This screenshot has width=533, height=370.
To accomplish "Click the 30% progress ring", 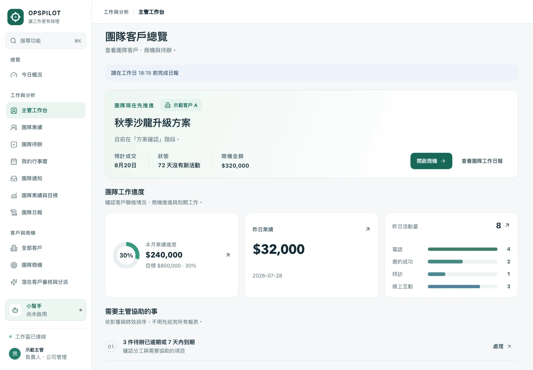I will point(126,255).
